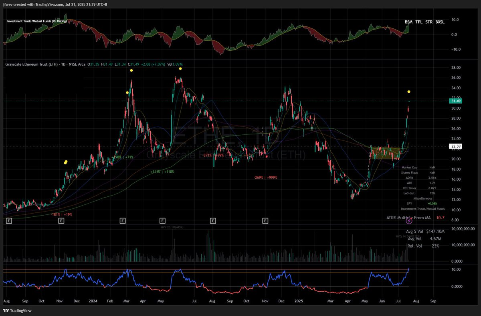481x316 pixels.
Task: Click the -10.0 label on RS Rating axis
Action: [455, 50]
